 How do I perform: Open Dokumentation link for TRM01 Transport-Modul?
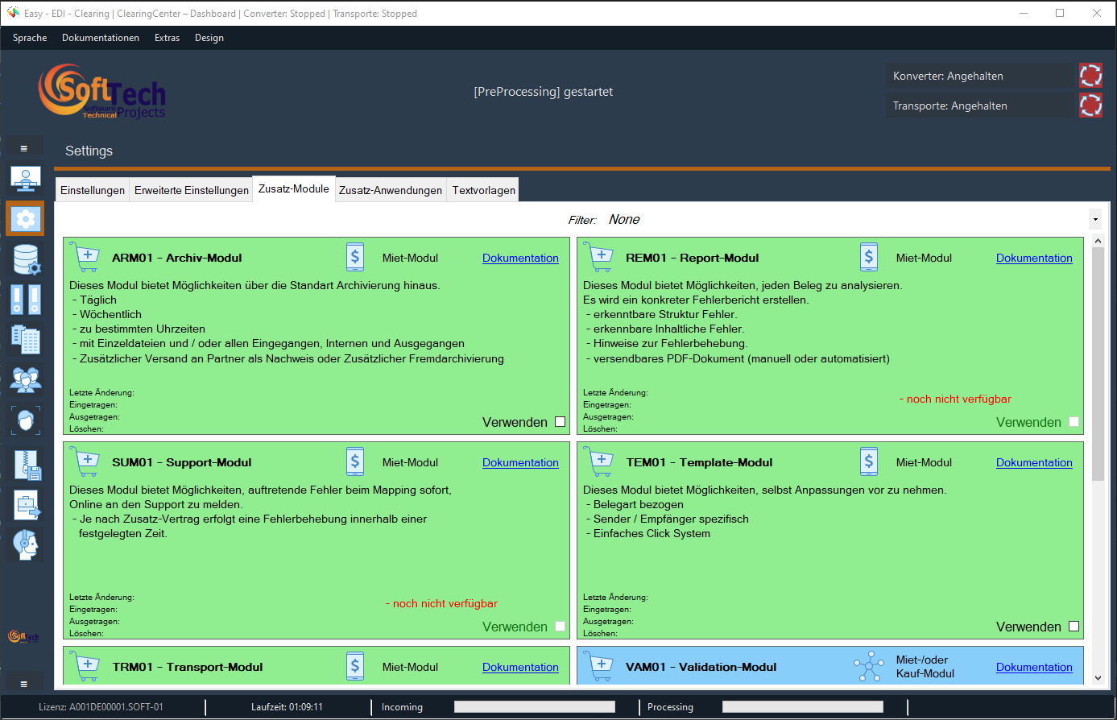[x=520, y=667]
